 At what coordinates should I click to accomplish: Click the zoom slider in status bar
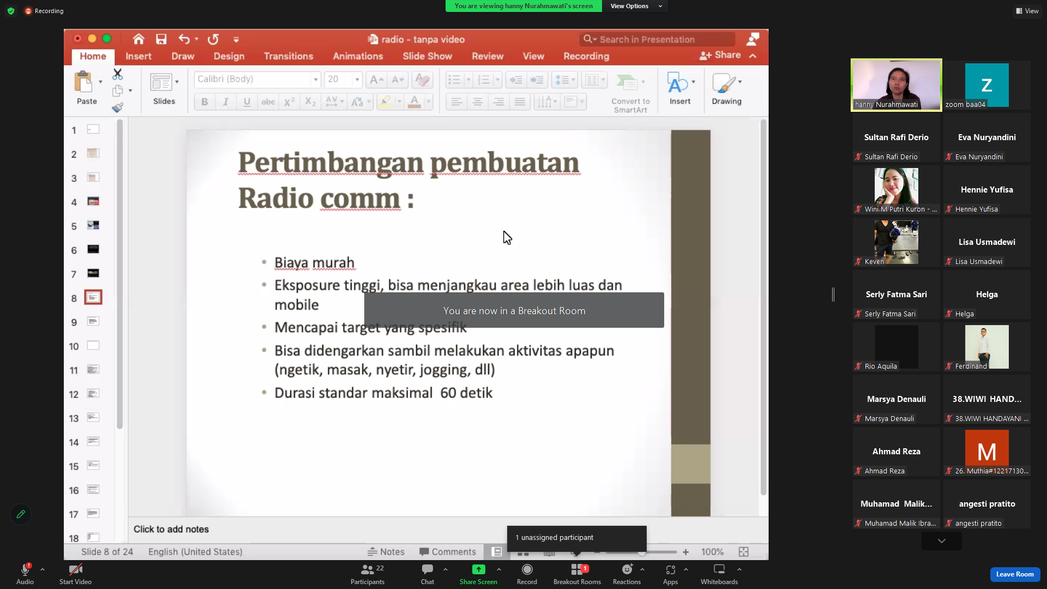coord(642,552)
